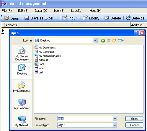The width and height of the screenshot is (147, 131).
Task: Expand the Files of type dropdown
Action: (x=115, y=125)
